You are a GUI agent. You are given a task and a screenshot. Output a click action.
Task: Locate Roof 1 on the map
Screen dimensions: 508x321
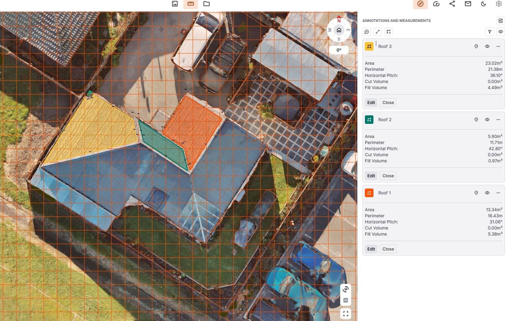[476, 193]
